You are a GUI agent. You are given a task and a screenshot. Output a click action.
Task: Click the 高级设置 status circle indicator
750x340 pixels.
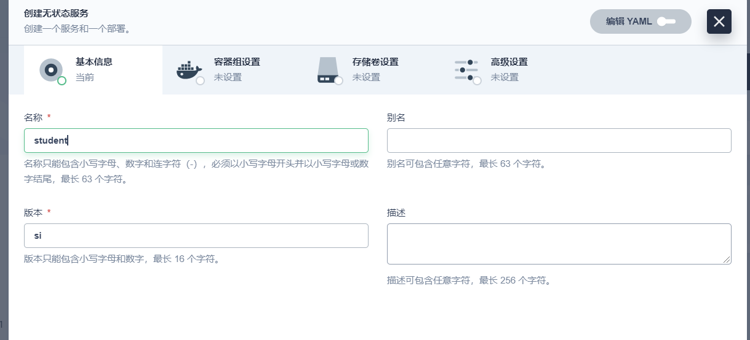click(477, 81)
